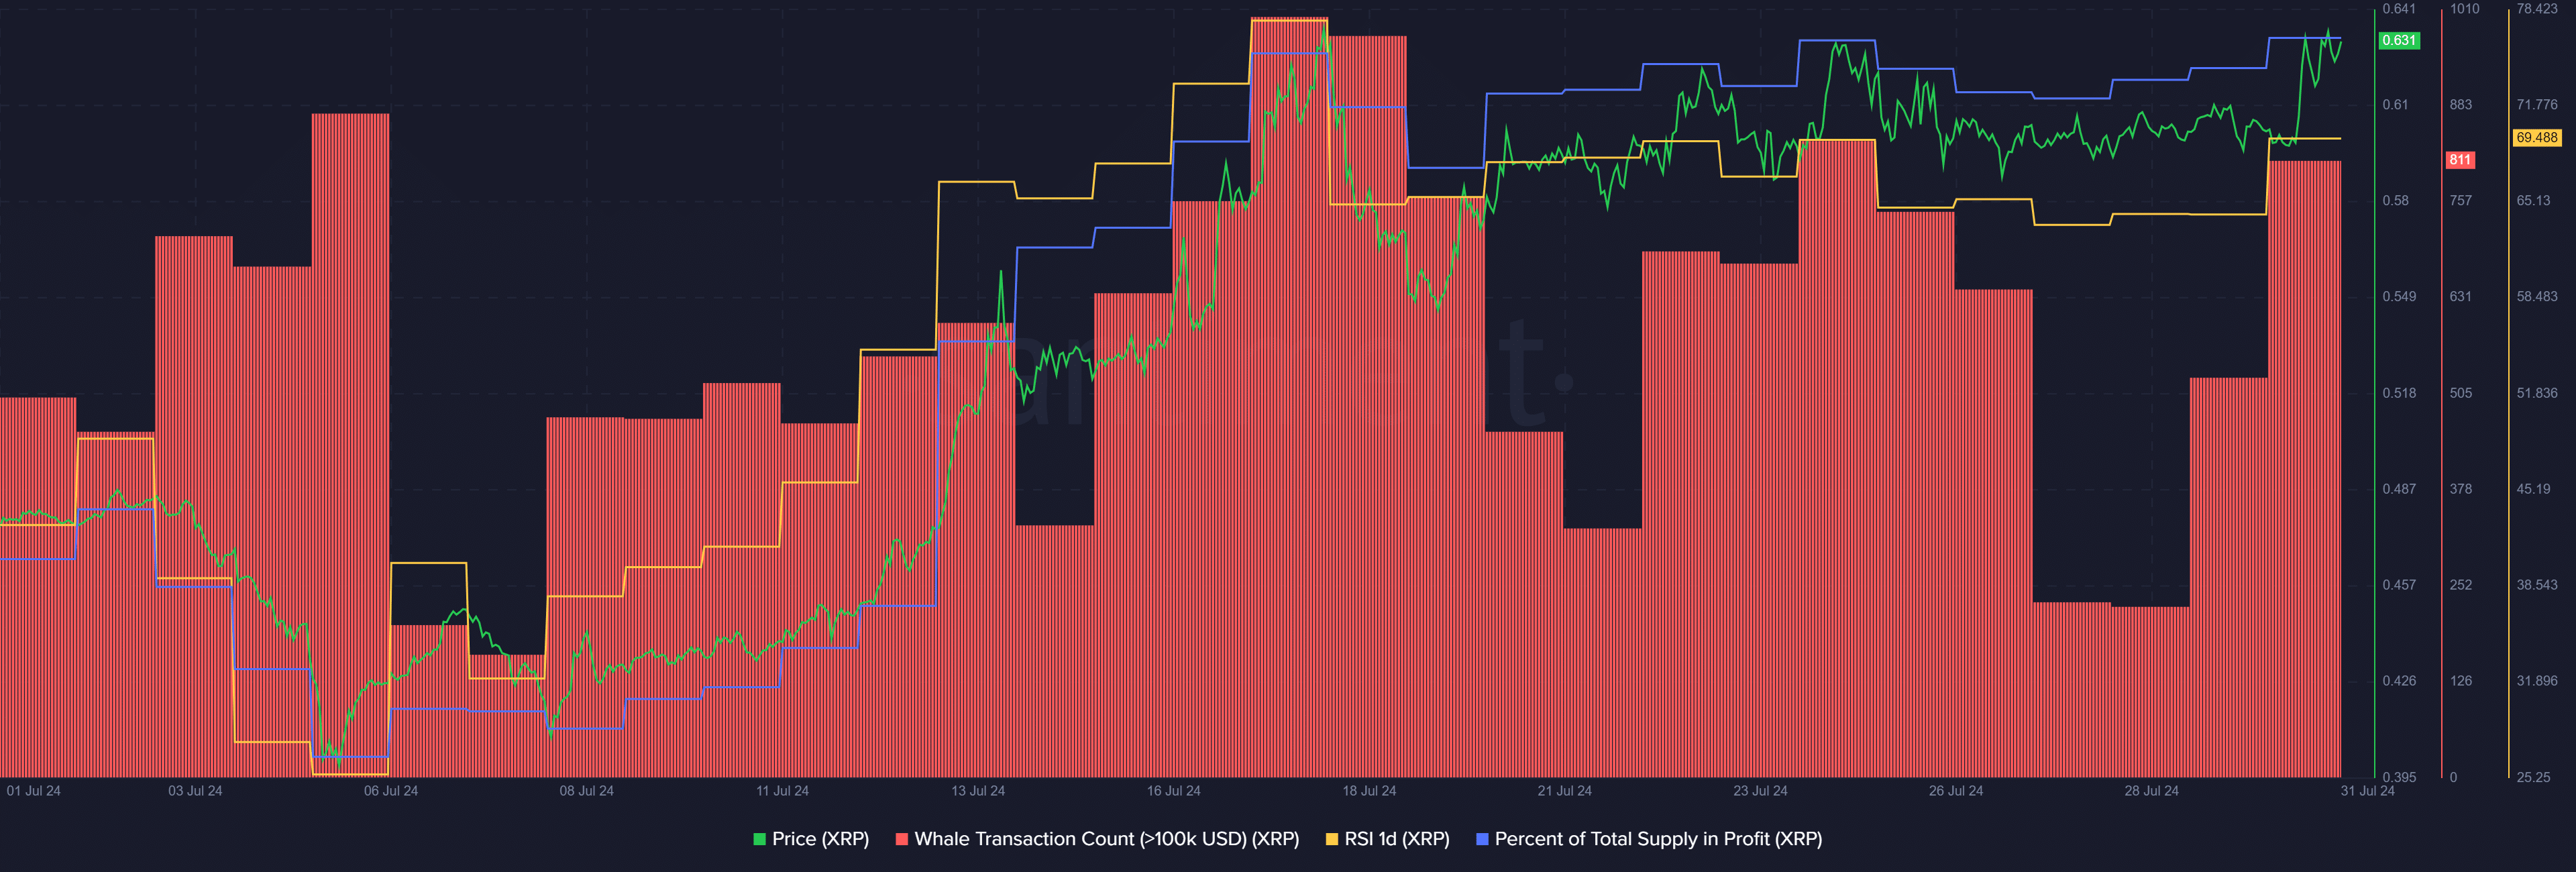Screen dimensions: 2576x872
Task: Click the 23 Jul 24 date label
Action: 1760,791
